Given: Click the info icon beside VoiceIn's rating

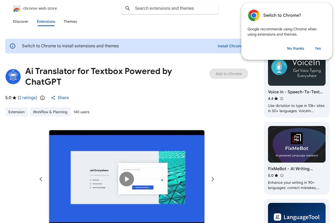Looking at the screenshot, I should click(282, 99).
